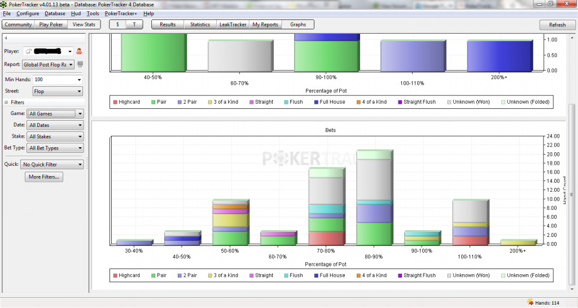
Task: Select the LeakTracker tab
Action: tap(233, 24)
